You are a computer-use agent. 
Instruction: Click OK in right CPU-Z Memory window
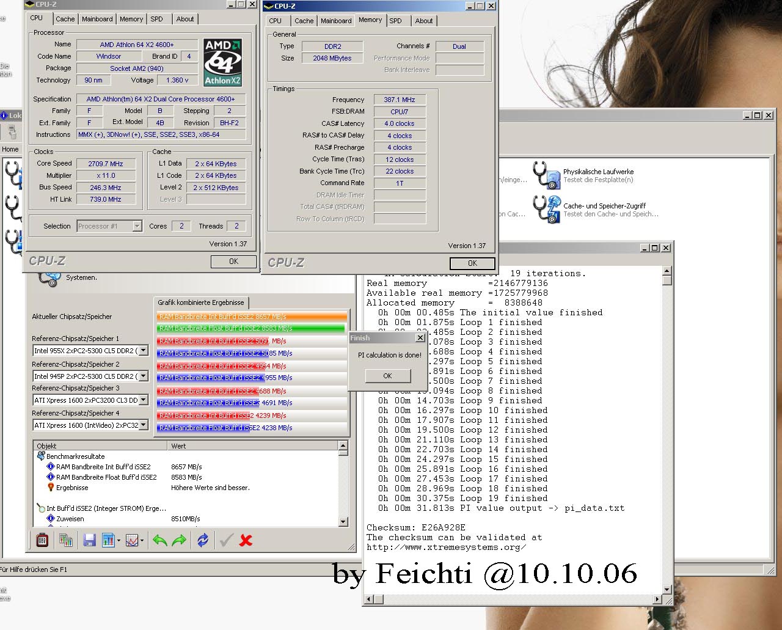[x=472, y=263]
